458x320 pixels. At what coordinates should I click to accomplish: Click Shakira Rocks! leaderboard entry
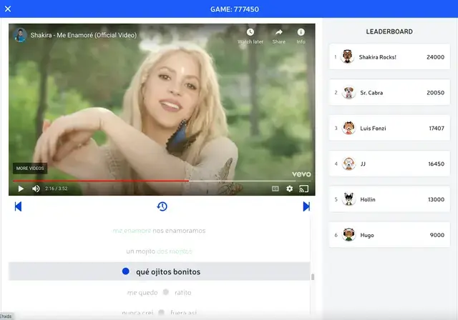[390, 56]
